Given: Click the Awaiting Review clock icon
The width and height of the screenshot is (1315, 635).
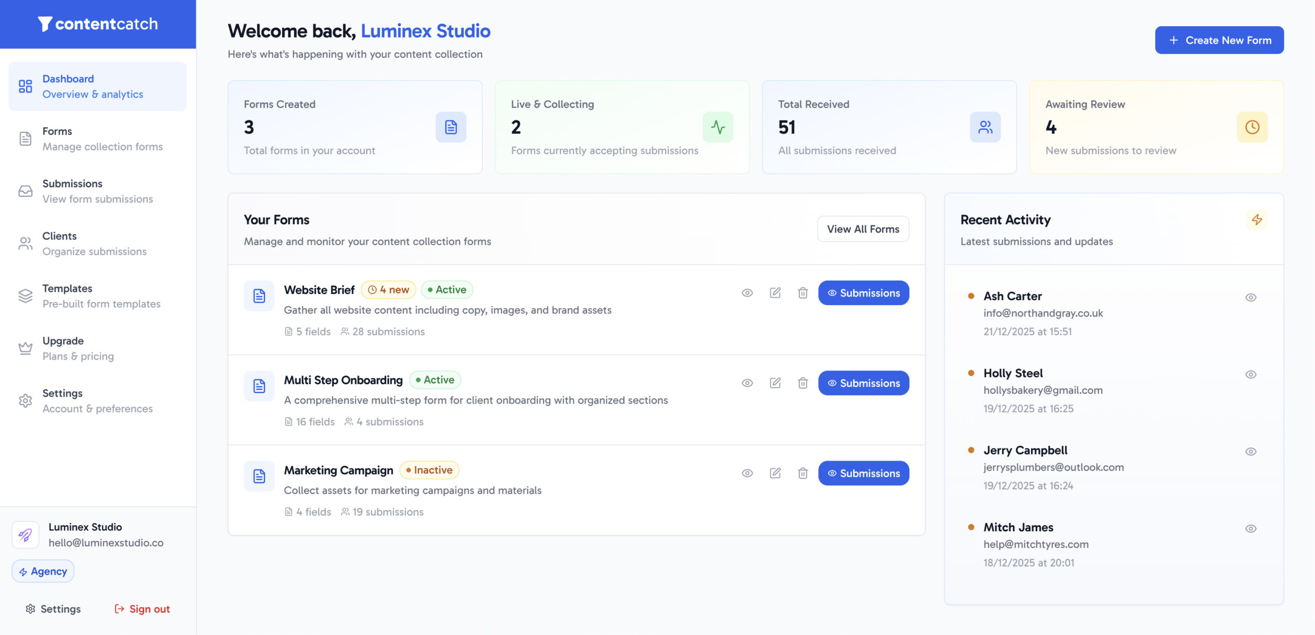Looking at the screenshot, I should tap(1252, 127).
